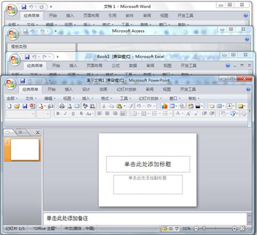
Task: Click binoculars Research icon in toolbar
Action: click(x=93, y=106)
